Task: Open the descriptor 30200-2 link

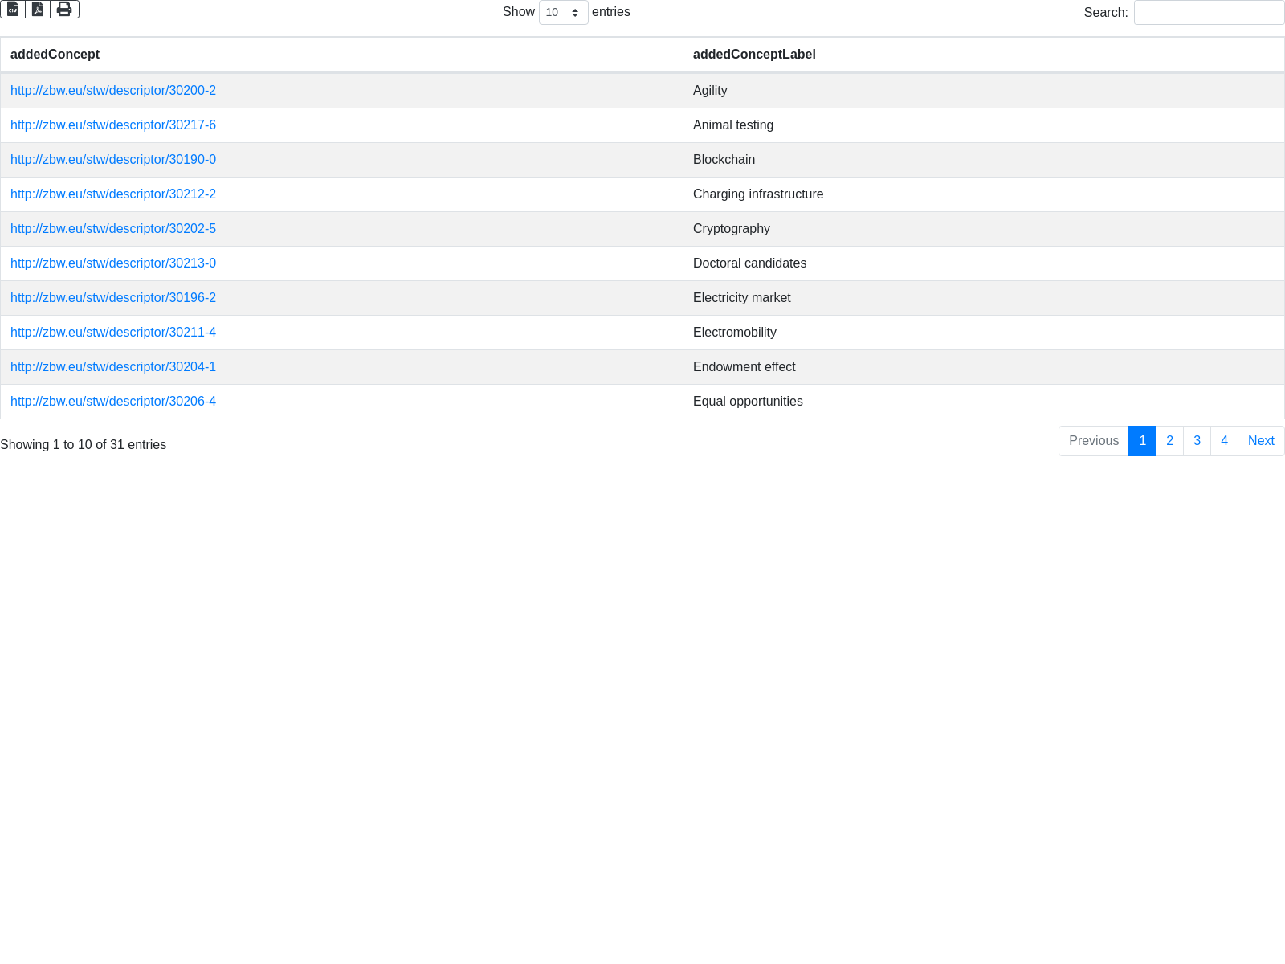Action: pos(113,91)
